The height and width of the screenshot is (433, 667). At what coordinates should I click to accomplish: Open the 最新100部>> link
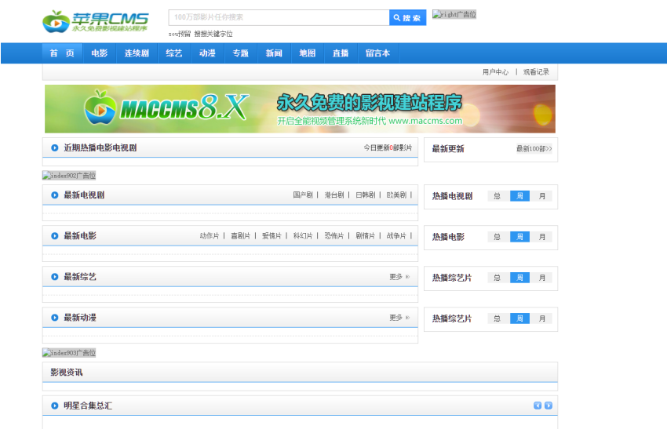534,148
